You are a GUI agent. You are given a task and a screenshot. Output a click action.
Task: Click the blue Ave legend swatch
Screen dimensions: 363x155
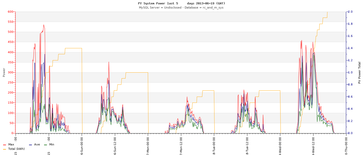click(31, 145)
